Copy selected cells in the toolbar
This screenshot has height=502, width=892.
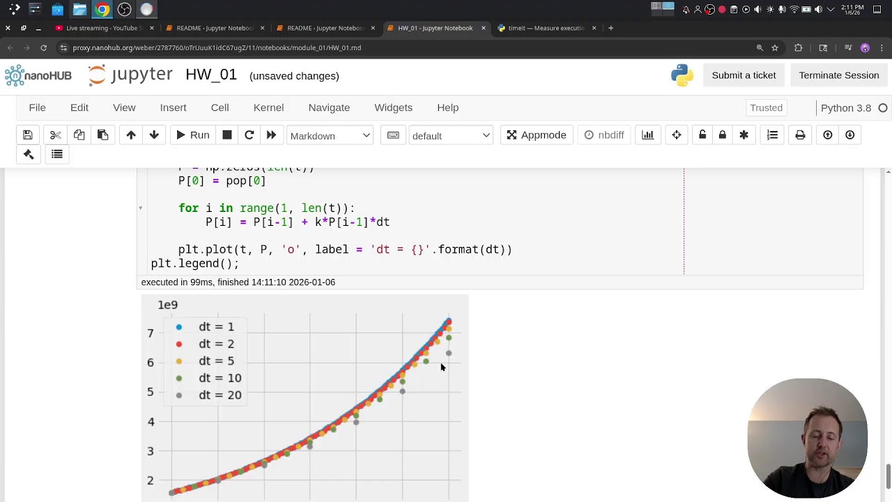79,135
